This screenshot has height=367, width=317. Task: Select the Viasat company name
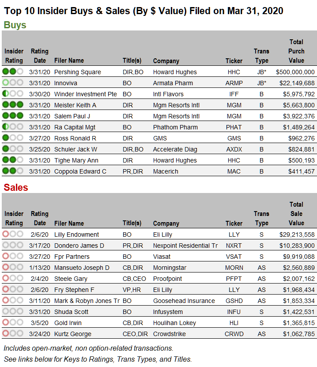point(162,257)
